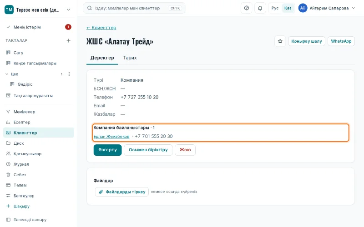Image resolution: width=364 pixels, height=227 pixels.
Task: Add client to favorites with star icon
Action: point(280,41)
